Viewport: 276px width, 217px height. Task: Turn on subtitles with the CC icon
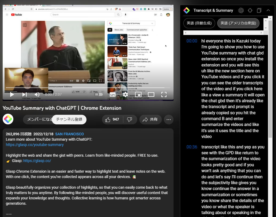coord(113,94)
